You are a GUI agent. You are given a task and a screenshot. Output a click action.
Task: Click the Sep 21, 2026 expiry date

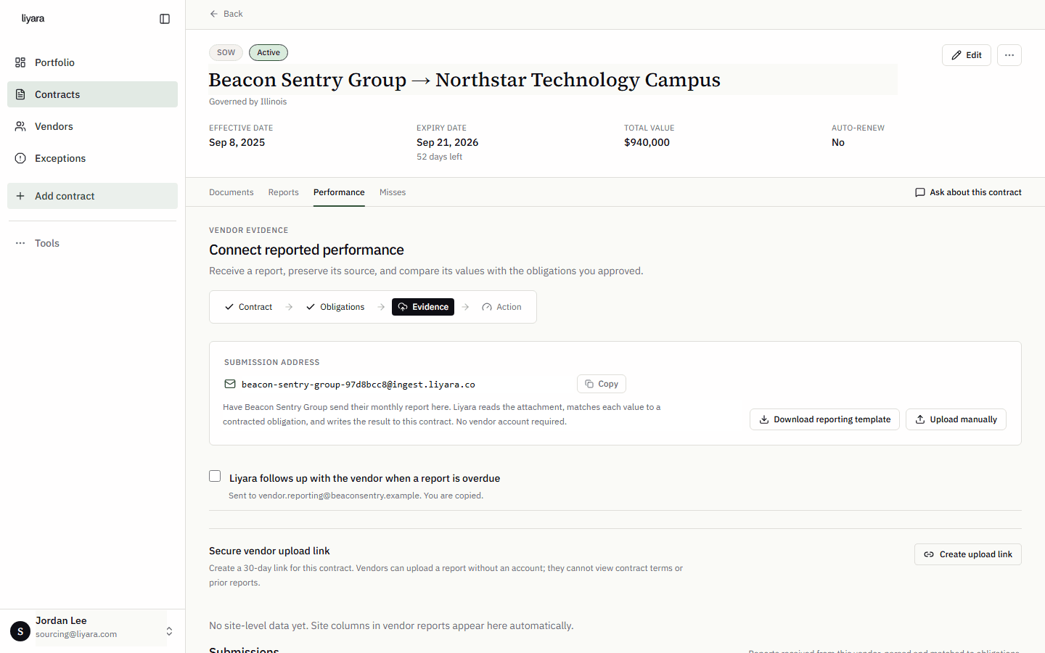447,142
